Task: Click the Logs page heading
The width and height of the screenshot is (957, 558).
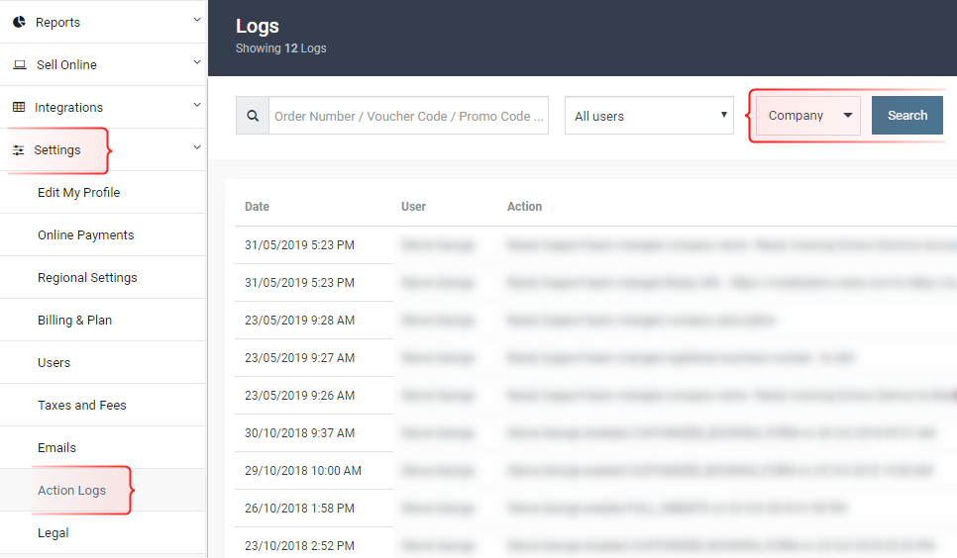Action: 257,27
